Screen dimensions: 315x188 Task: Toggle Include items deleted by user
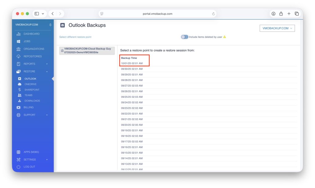pos(185,37)
